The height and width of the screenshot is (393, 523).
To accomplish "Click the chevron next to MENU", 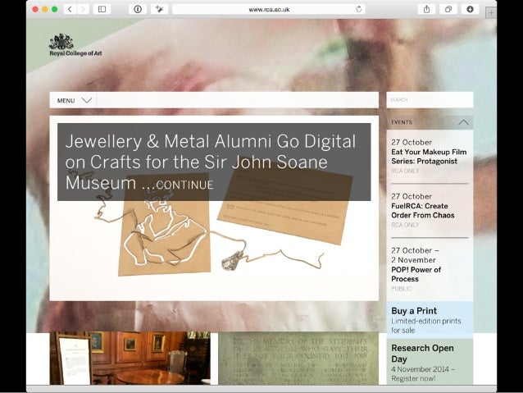I will [x=87, y=100].
